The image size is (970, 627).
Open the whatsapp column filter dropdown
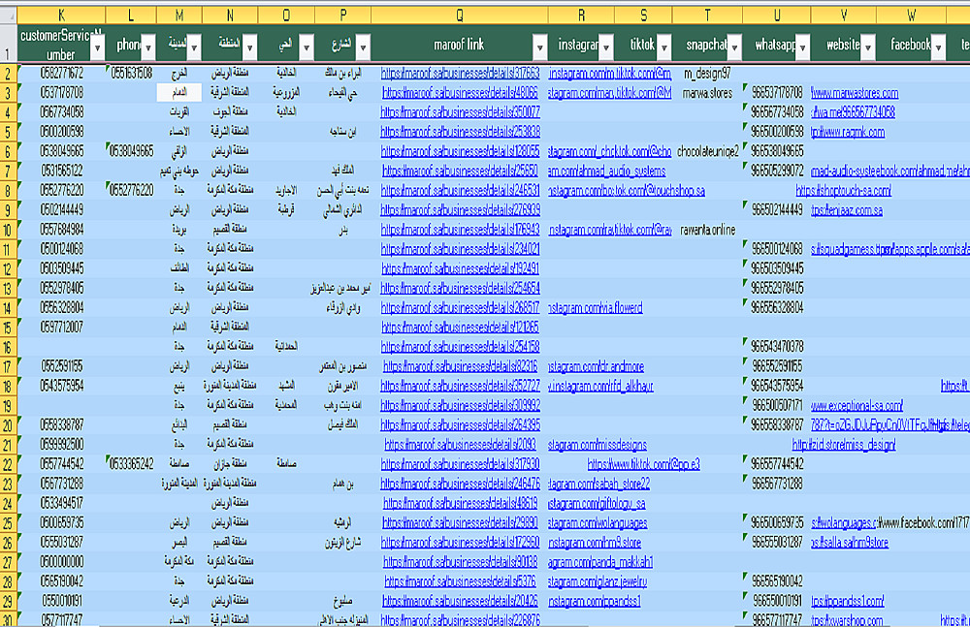[x=802, y=47]
